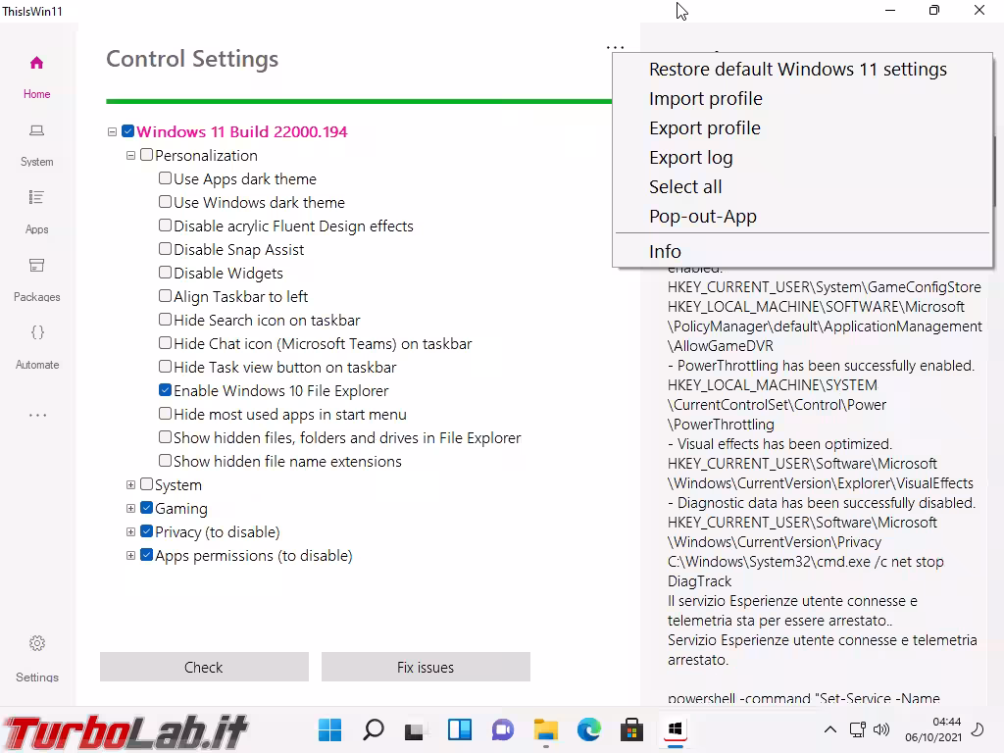Open the Automate braces icon
The image size is (1004, 753).
pos(37,332)
